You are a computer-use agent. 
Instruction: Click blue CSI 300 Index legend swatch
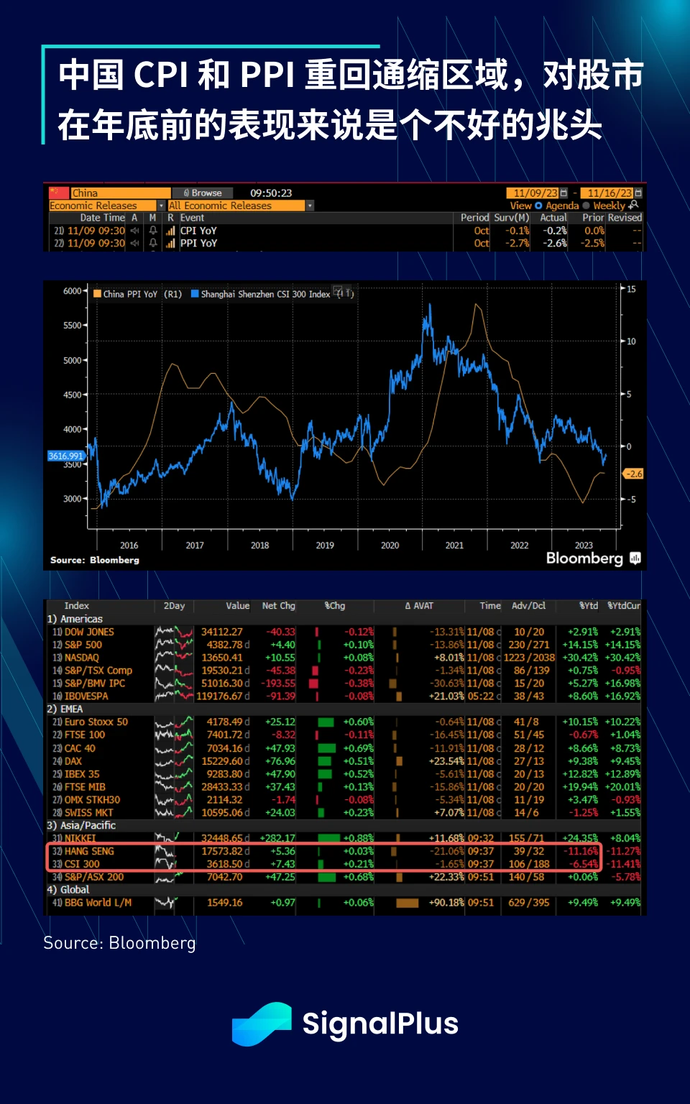tap(195, 293)
